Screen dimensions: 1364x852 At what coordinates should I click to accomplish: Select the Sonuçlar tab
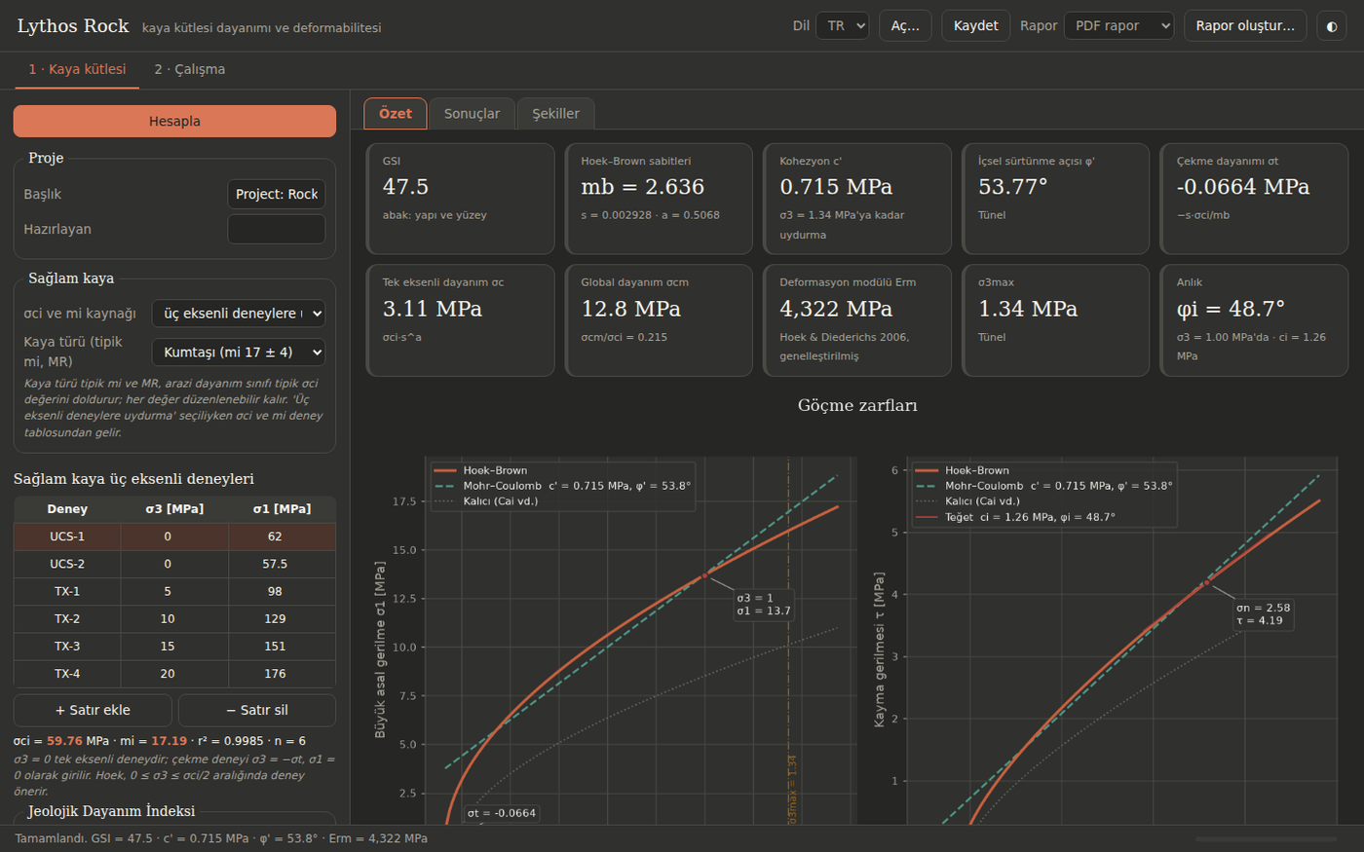click(x=472, y=114)
